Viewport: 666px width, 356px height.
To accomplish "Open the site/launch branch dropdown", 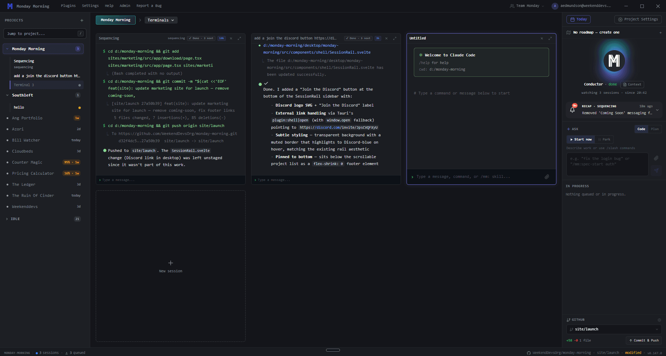I will pyautogui.click(x=614, y=329).
